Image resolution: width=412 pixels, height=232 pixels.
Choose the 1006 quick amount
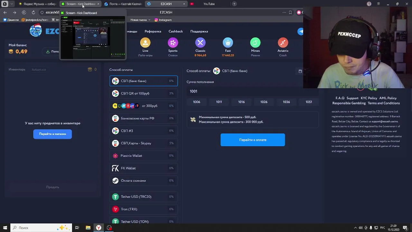point(197,102)
